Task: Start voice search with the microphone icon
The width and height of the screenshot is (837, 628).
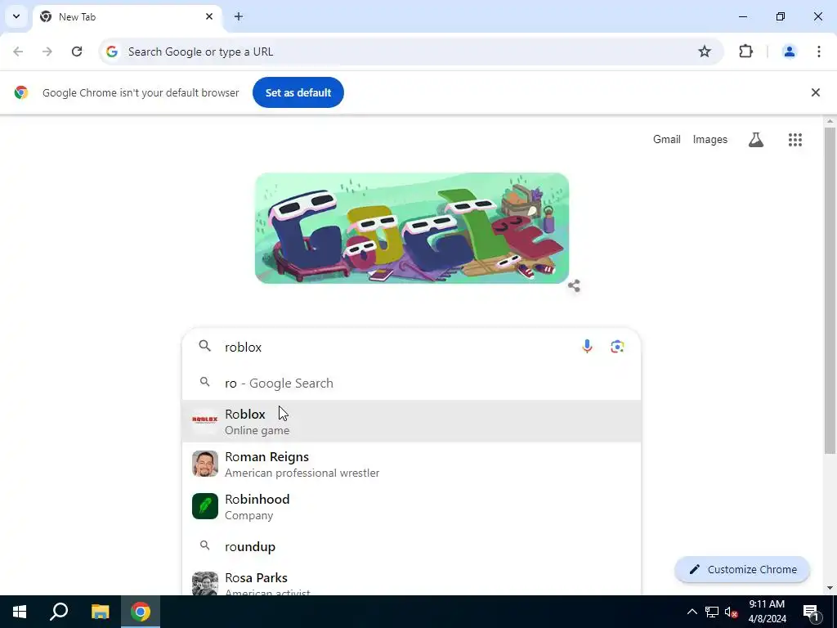Action: (x=587, y=347)
